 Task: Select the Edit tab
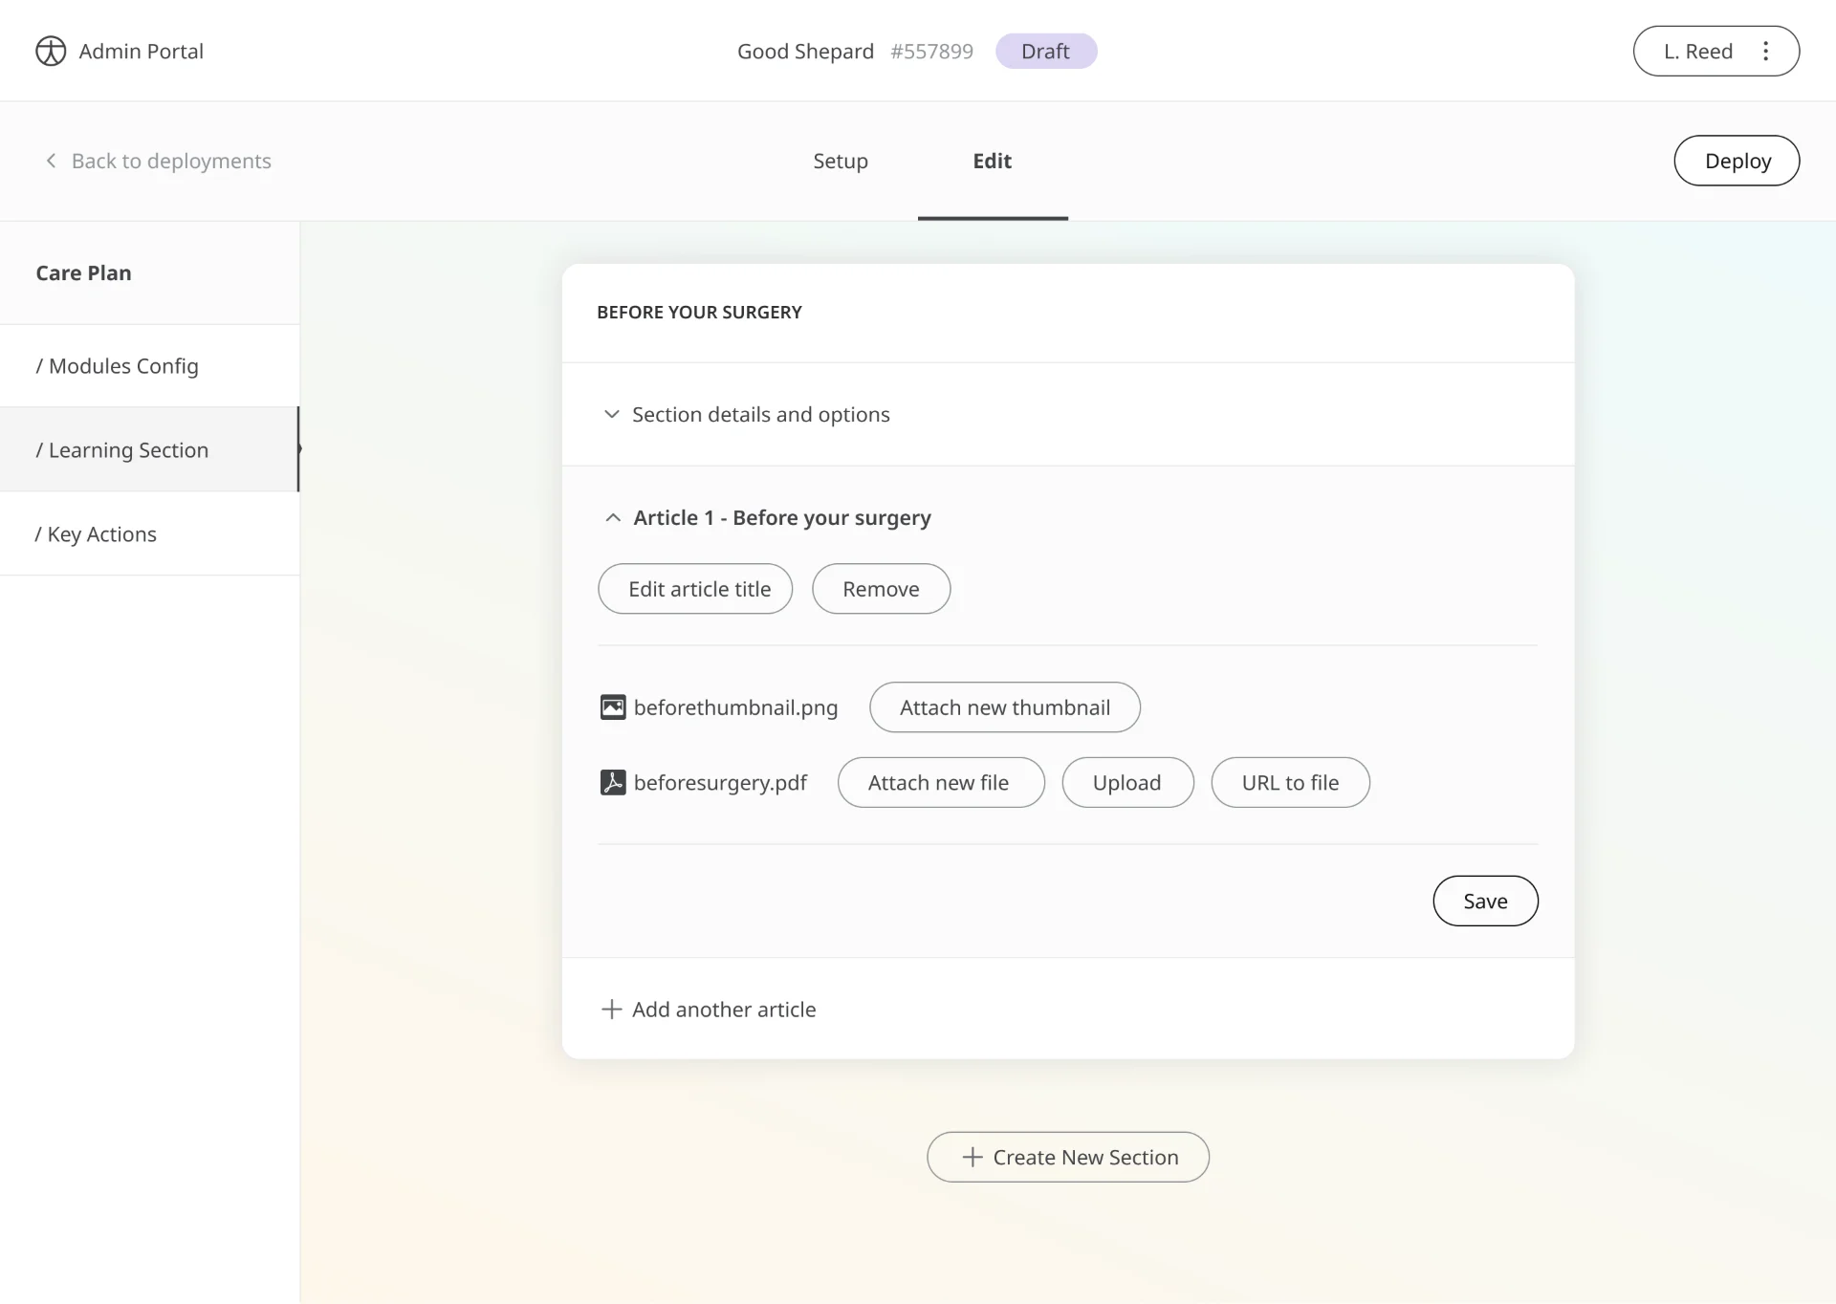coord(993,161)
